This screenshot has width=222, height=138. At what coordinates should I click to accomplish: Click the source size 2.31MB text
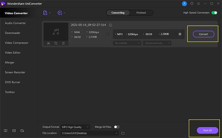[x=93, y=37]
